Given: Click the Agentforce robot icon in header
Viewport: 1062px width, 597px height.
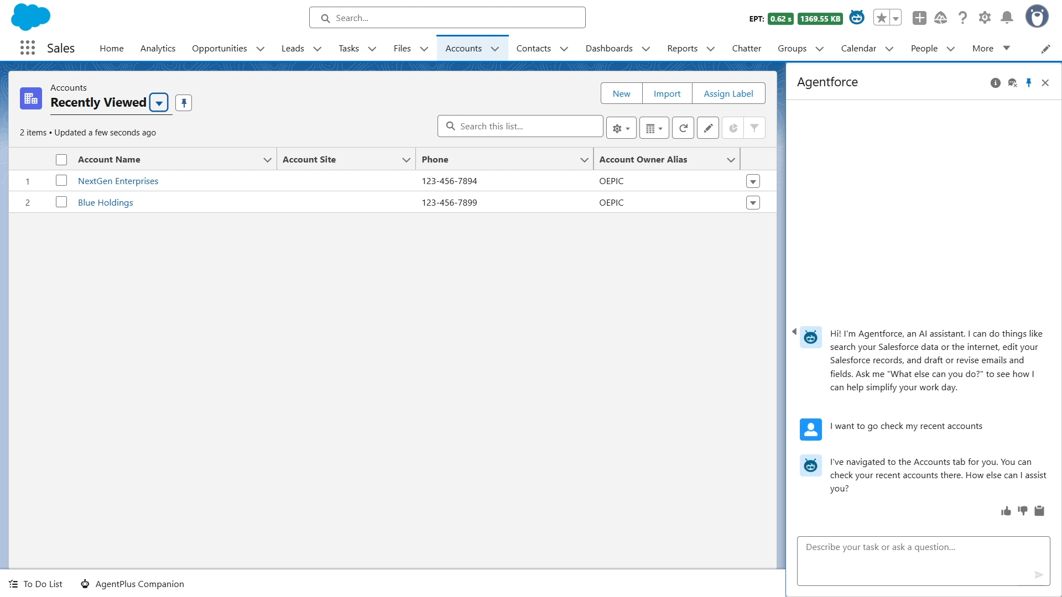Looking at the screenshot, I should click(857, 18).
